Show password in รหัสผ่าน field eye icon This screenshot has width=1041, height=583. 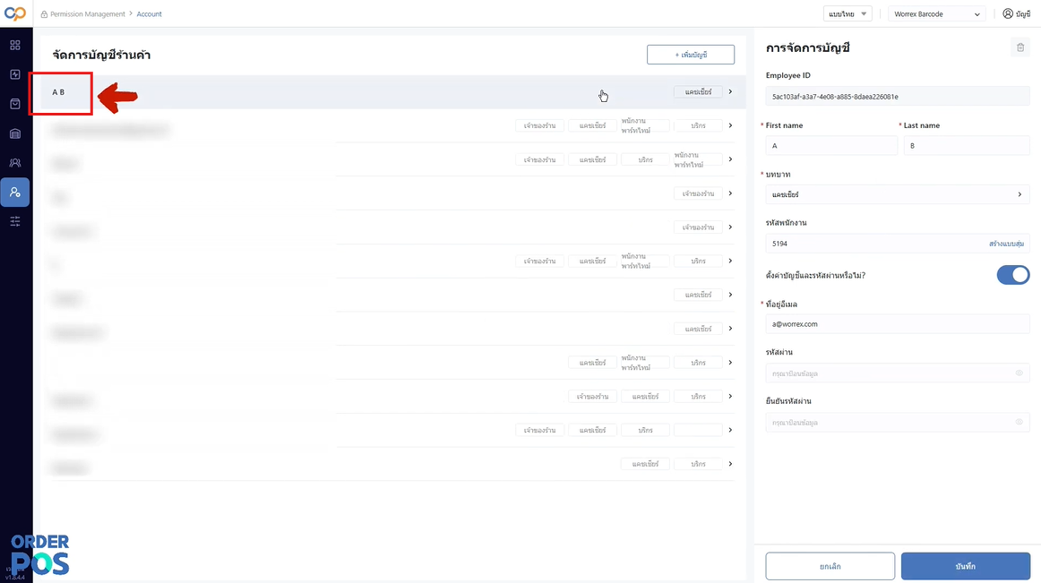tap(1019, 373)
